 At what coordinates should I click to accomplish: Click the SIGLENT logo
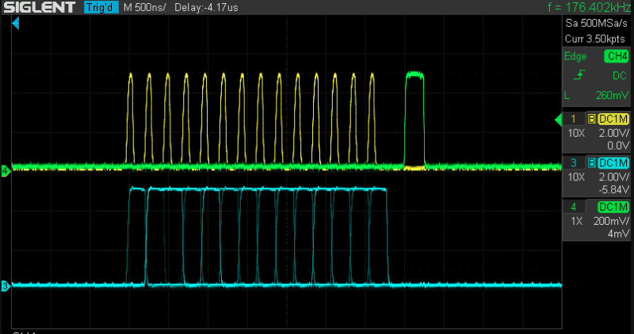[x=38, y=7]
